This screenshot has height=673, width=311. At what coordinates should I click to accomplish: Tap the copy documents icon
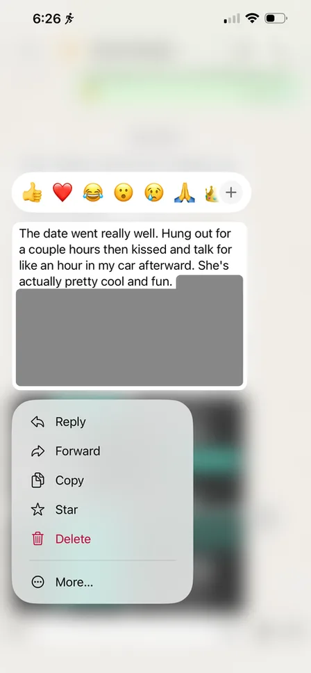37,480
